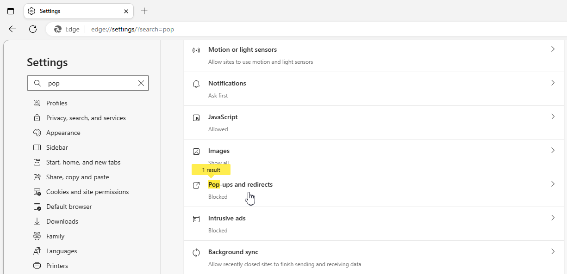Select Appearance in settings sidebar

click(x=63, y=133)
